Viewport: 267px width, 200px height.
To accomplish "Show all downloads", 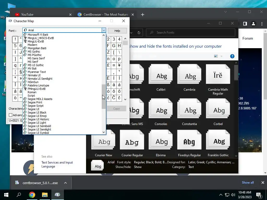I will (248, 183).
